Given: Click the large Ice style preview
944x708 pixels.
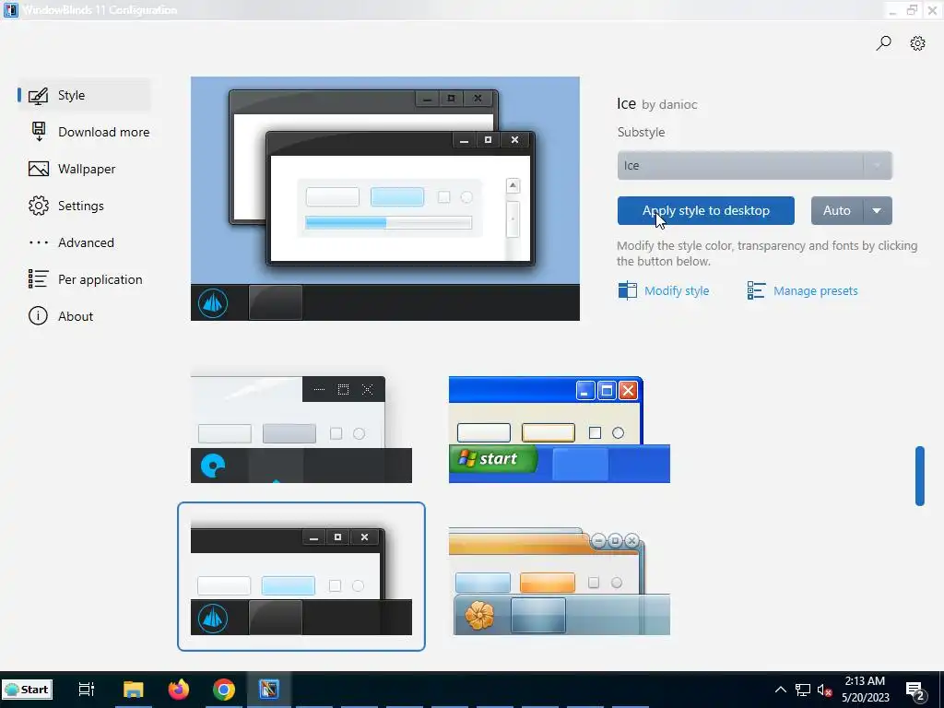Looking at the screenshot, I should pos(385,199).
